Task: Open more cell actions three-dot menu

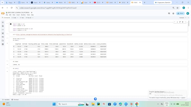Action: click(x=185, y=22)
